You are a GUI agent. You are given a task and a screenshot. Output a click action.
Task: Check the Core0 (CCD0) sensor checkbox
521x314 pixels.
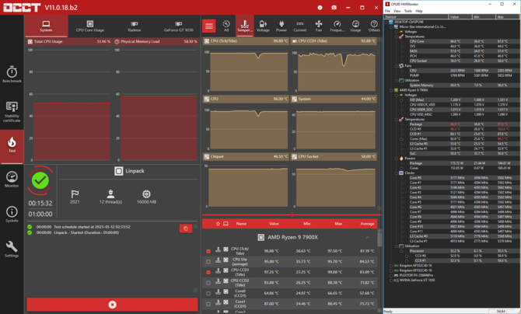208,293
